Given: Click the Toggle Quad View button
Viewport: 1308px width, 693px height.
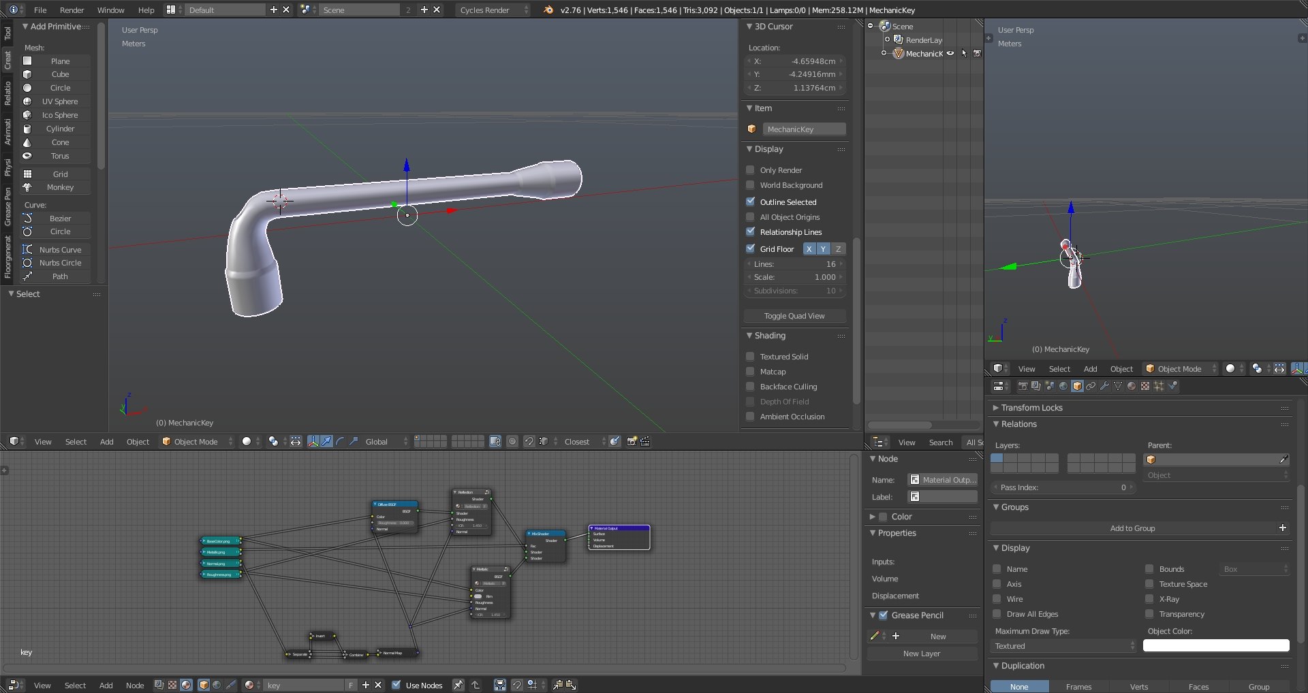Looking at the screenshot, I should [794, 316].
